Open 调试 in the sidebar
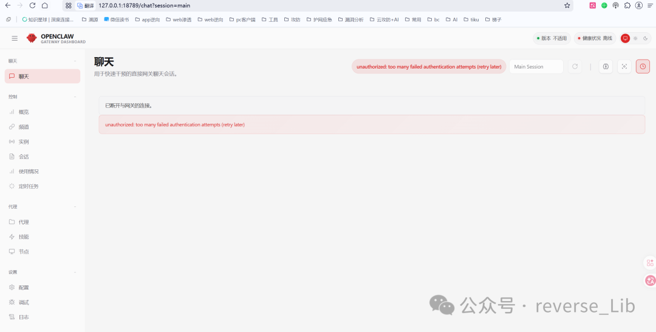 coord(43,302)
